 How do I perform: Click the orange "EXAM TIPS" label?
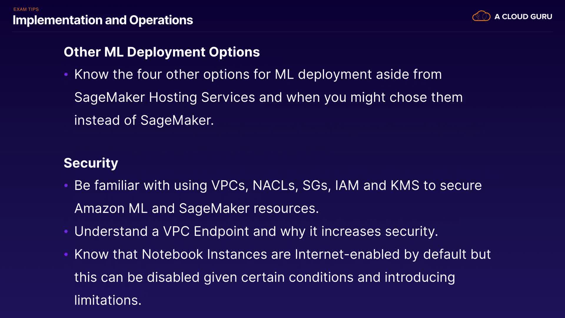click(26, 9)
